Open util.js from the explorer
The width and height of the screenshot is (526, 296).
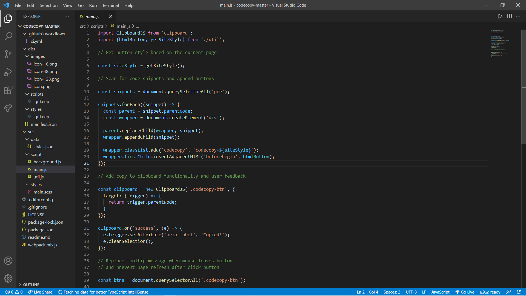(39, 177)
